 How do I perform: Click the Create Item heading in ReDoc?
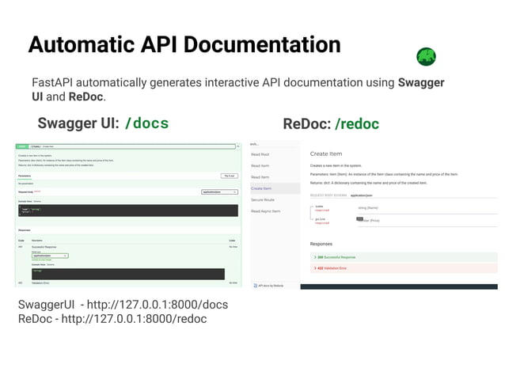[326, 154]
